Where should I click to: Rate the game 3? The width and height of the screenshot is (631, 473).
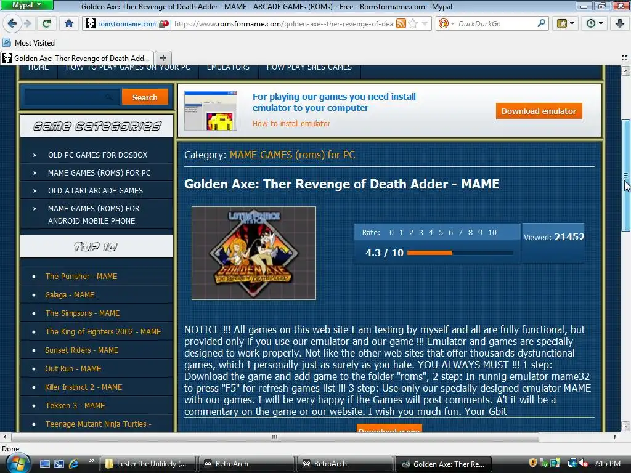[x=421, y=232]
